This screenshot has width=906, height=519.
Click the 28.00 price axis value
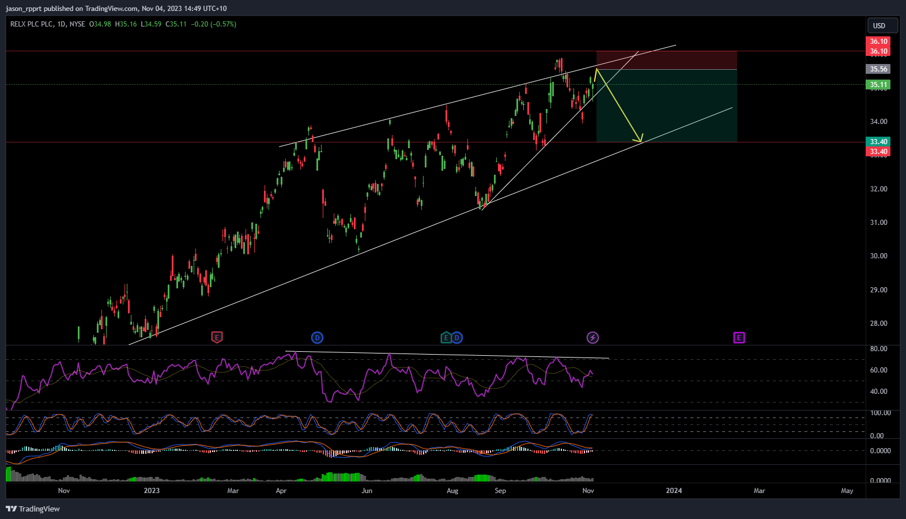(x=878, y=324)
